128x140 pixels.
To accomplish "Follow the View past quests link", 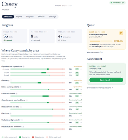I will point(95,52).
